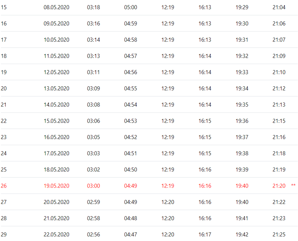Click the date 08.05.2020
298x241 pixels.
pos(57,7)
